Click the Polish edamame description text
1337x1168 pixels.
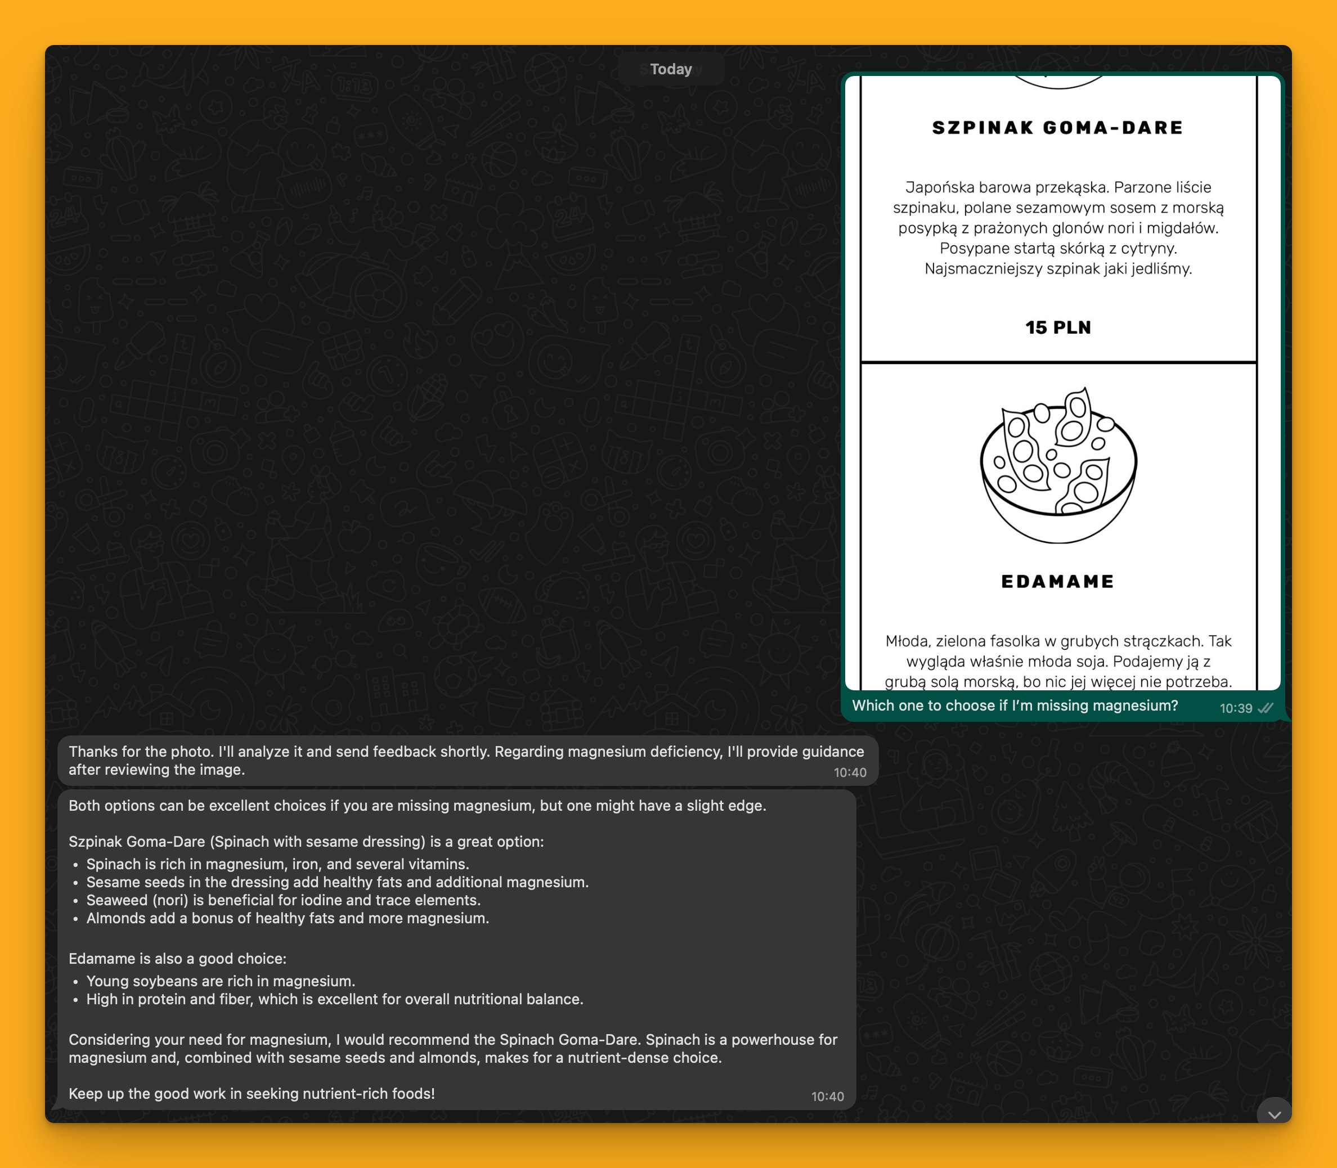[x=1057, y=661]
